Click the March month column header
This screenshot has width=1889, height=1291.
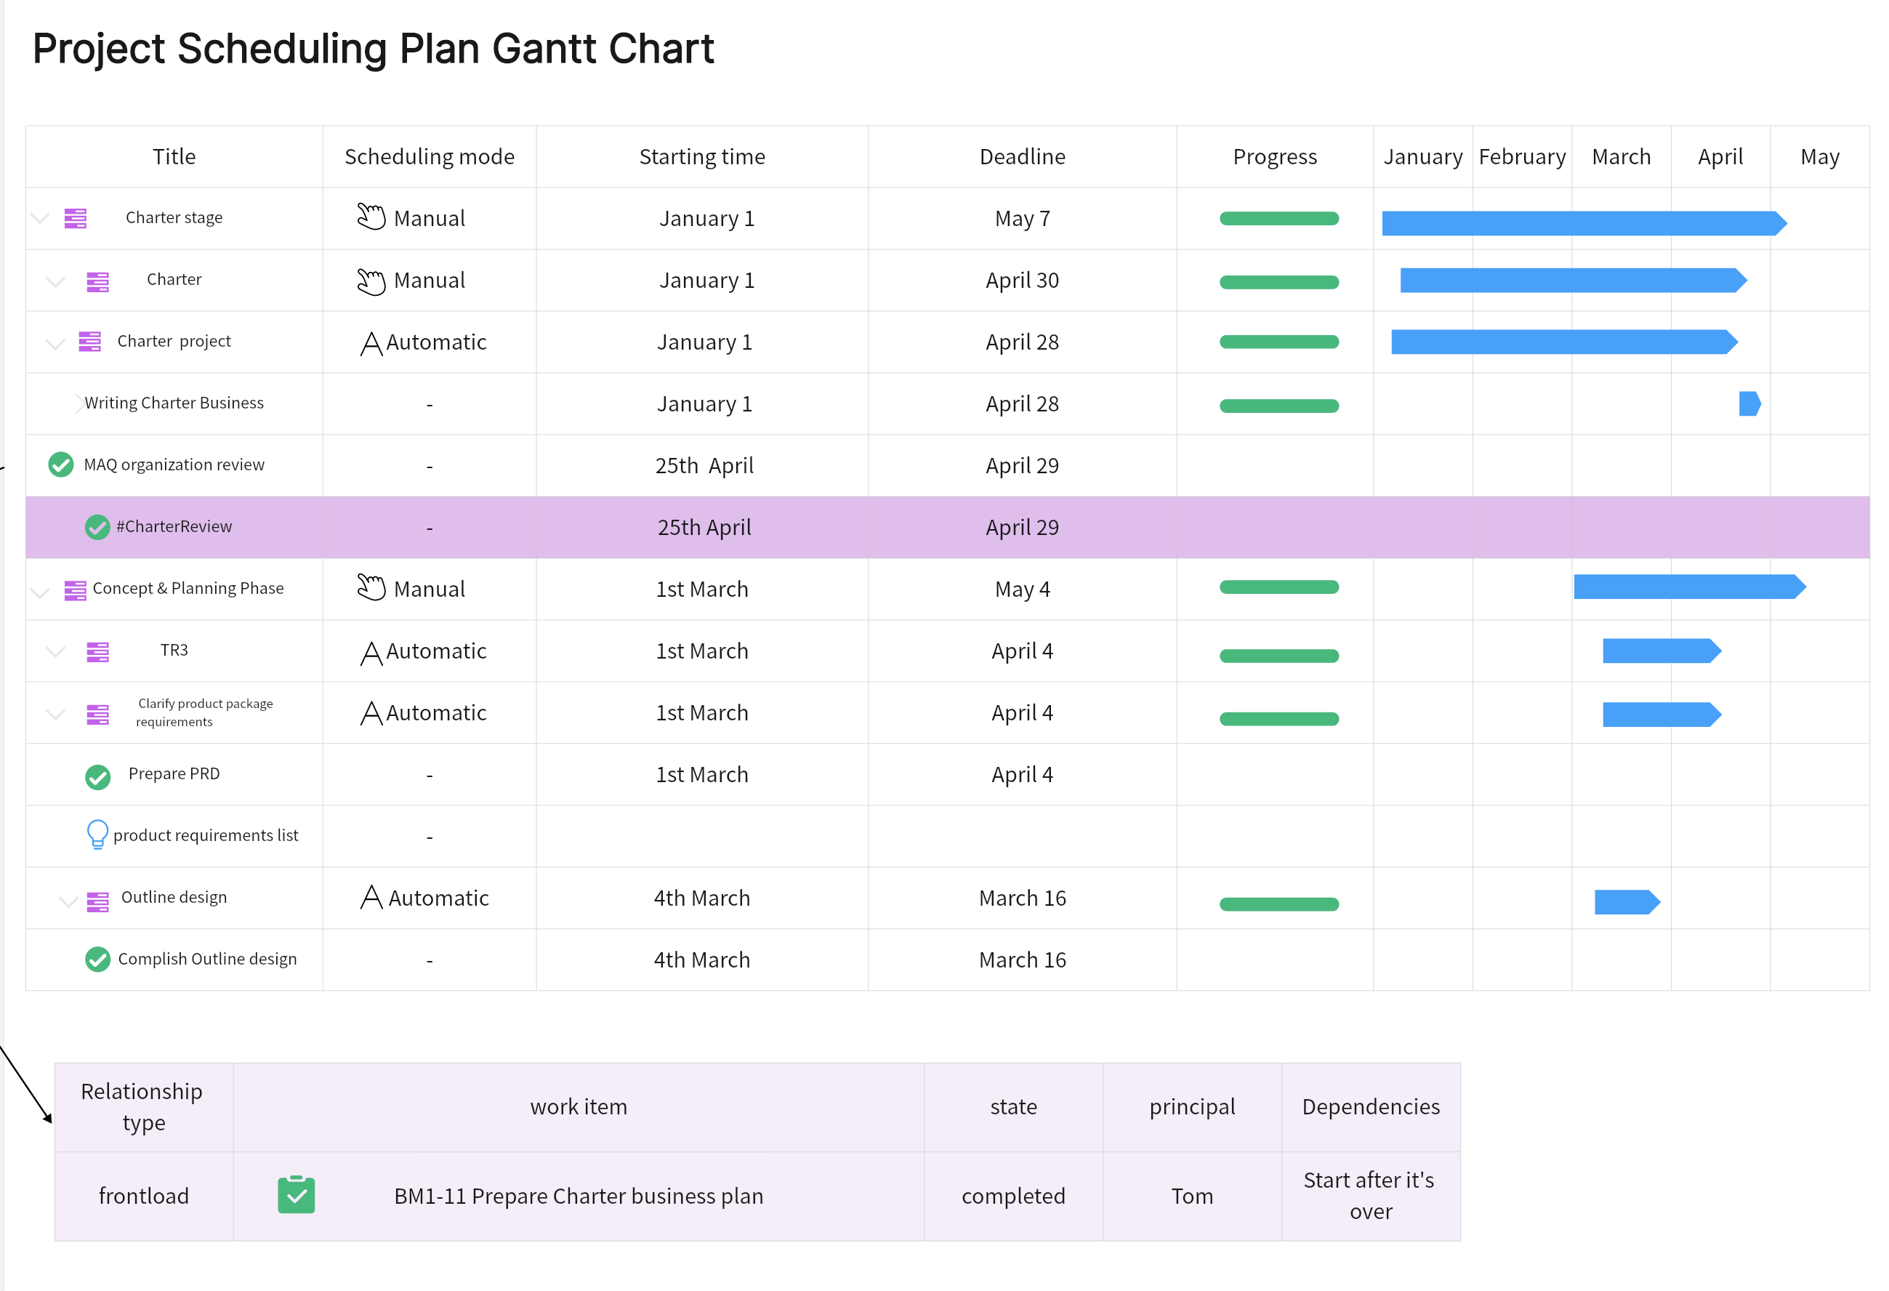coord(1621,156)
